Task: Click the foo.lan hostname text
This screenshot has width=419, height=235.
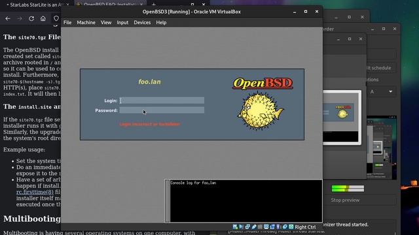Action: pyautogui.click(x=150, y=82)
